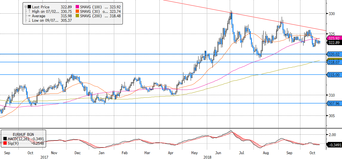Image resolution: width=342 pixels, height=160 pixels.
Task: Click the black 322.89 last price axis label
Action: click(x=334, y=43)
